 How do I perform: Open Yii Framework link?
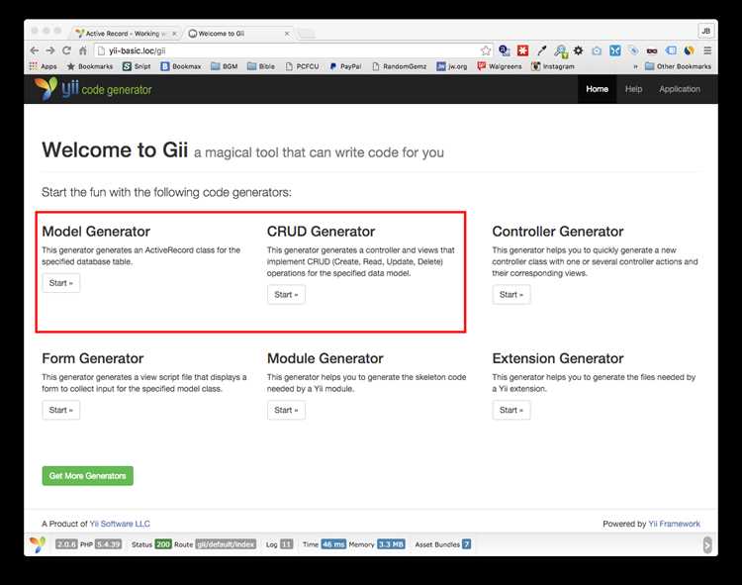pos(674,524)
